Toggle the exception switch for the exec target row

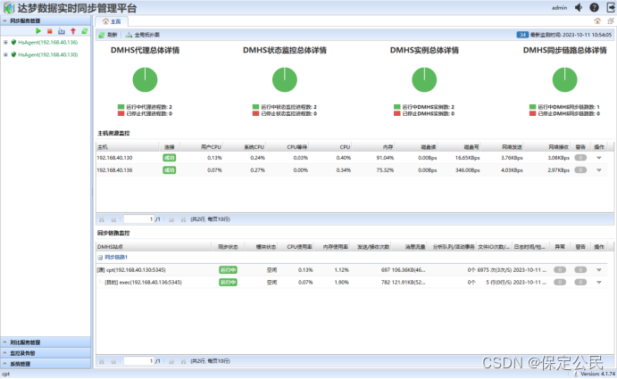pos(560,282)
